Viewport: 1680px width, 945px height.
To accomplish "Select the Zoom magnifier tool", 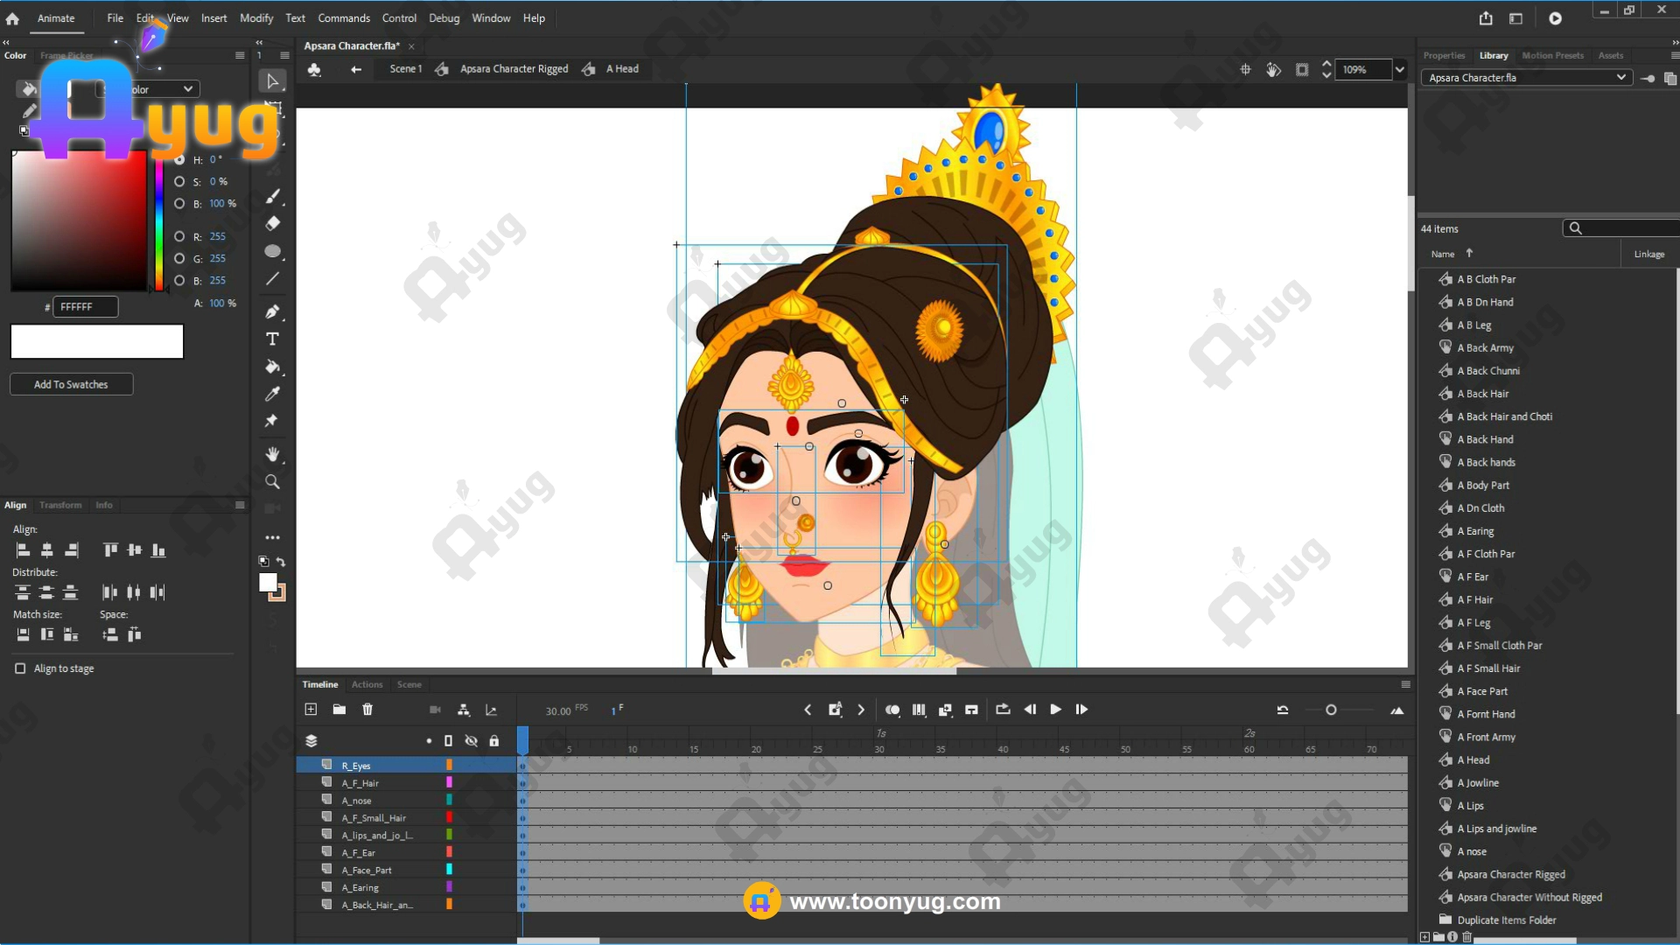I will tap(272, 482).
